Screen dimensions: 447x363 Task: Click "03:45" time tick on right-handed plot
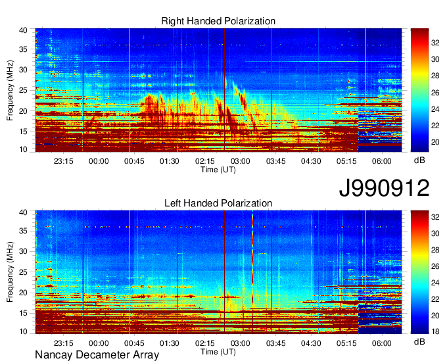[275, 161]
